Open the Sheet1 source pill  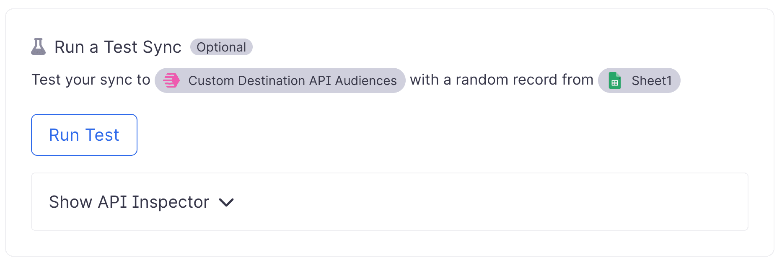639,80
